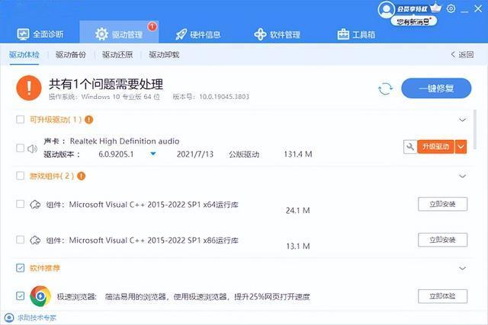Click the driver date 2021/7/13

pyautogui.click(x=195, y=154)
